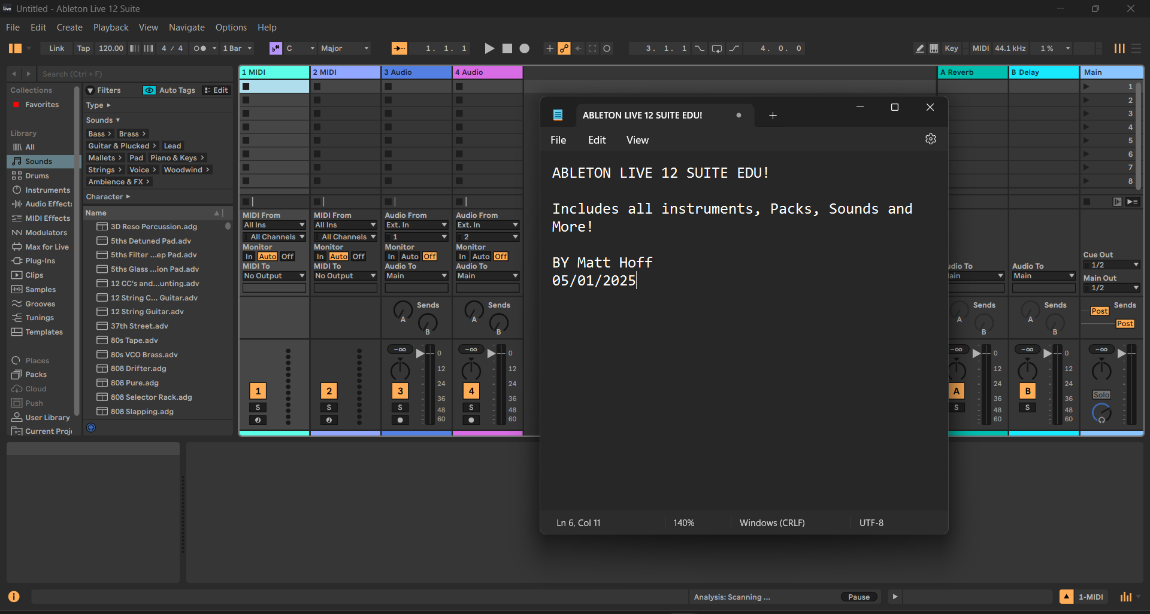
Task: Select the Bass sound tag filter
Action: click(100, 134)
